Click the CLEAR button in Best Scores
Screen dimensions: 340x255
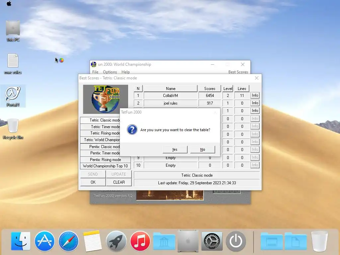119,182
